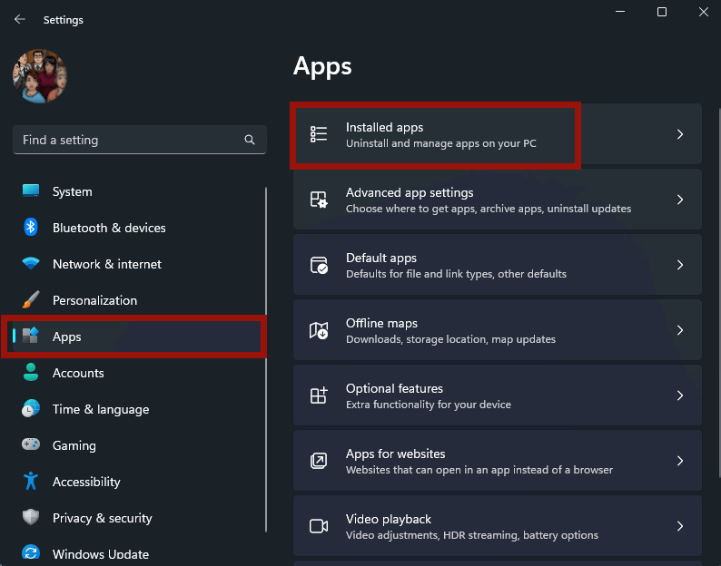The height and width of the screenshot is (566, 721).
Task: Expand chevron on Optional features row
Action: tap(680, 395)
